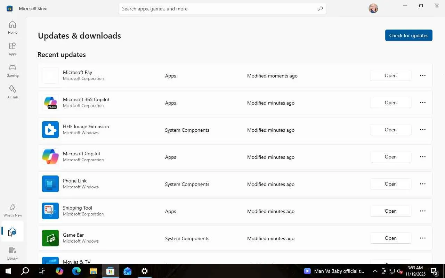Open the notification center with 2 notifications
The width and height of the screenshot is (445, 278).
click(x=434, y=271)
